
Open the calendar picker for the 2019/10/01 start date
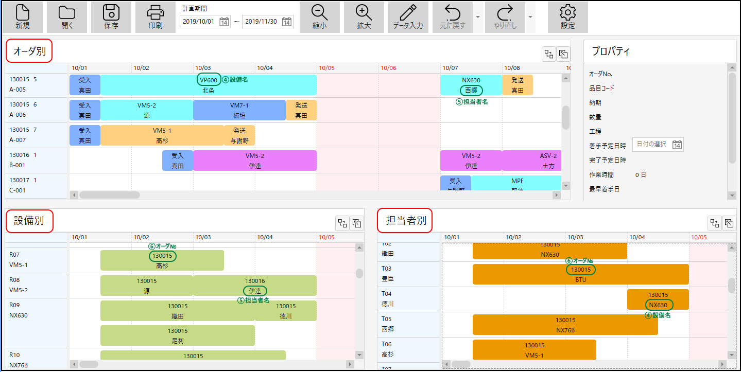[x=224, y=22]
